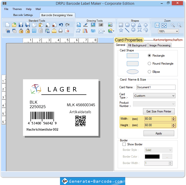Select the image library books icon
This screenshot has height=185, width=186.
click(85, 31)
